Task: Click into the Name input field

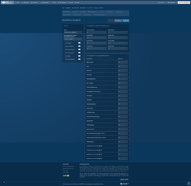Action: [x=73, y=32]
